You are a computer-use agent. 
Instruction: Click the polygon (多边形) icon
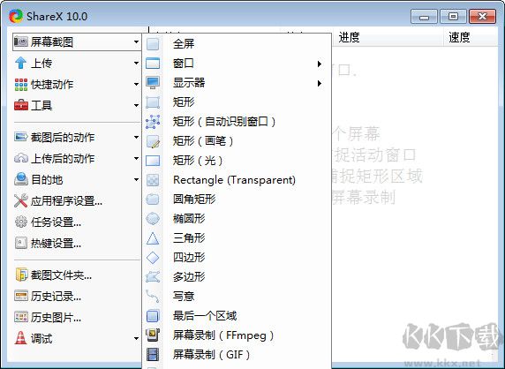pyautogui.click(x=153, y=277)
